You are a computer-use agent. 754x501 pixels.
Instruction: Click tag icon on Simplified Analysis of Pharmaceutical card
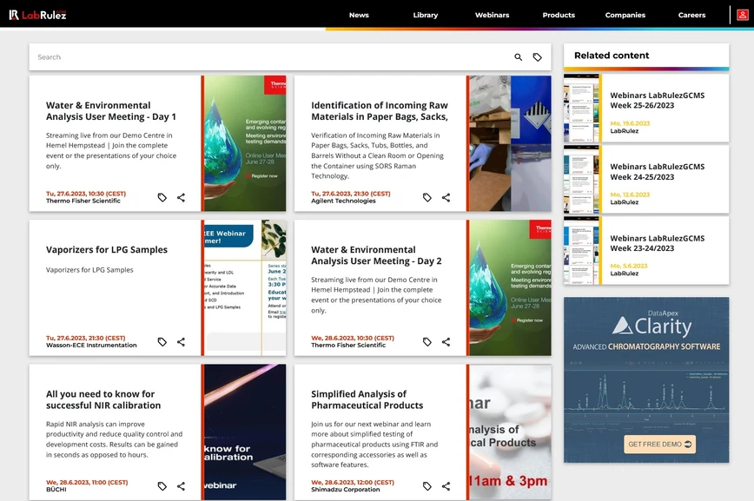point(427,486)
